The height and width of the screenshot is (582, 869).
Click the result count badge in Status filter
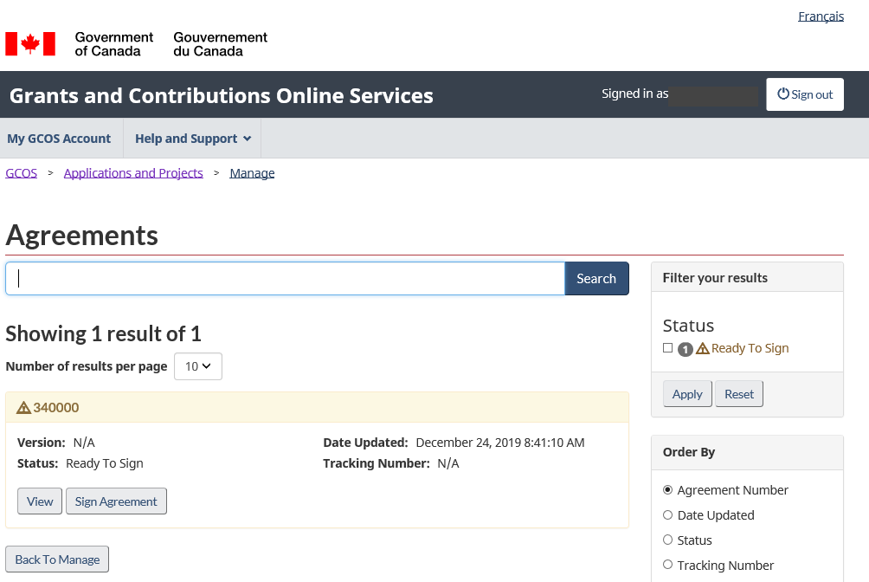685,349
